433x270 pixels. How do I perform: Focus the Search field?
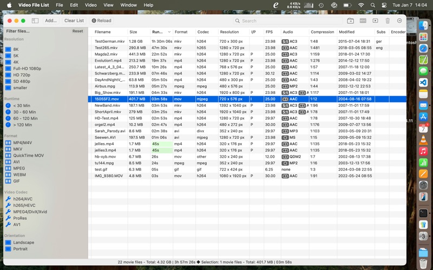tap(287, 21)
